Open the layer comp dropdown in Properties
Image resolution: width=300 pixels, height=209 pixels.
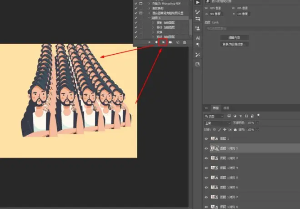[x=253, y=29]
